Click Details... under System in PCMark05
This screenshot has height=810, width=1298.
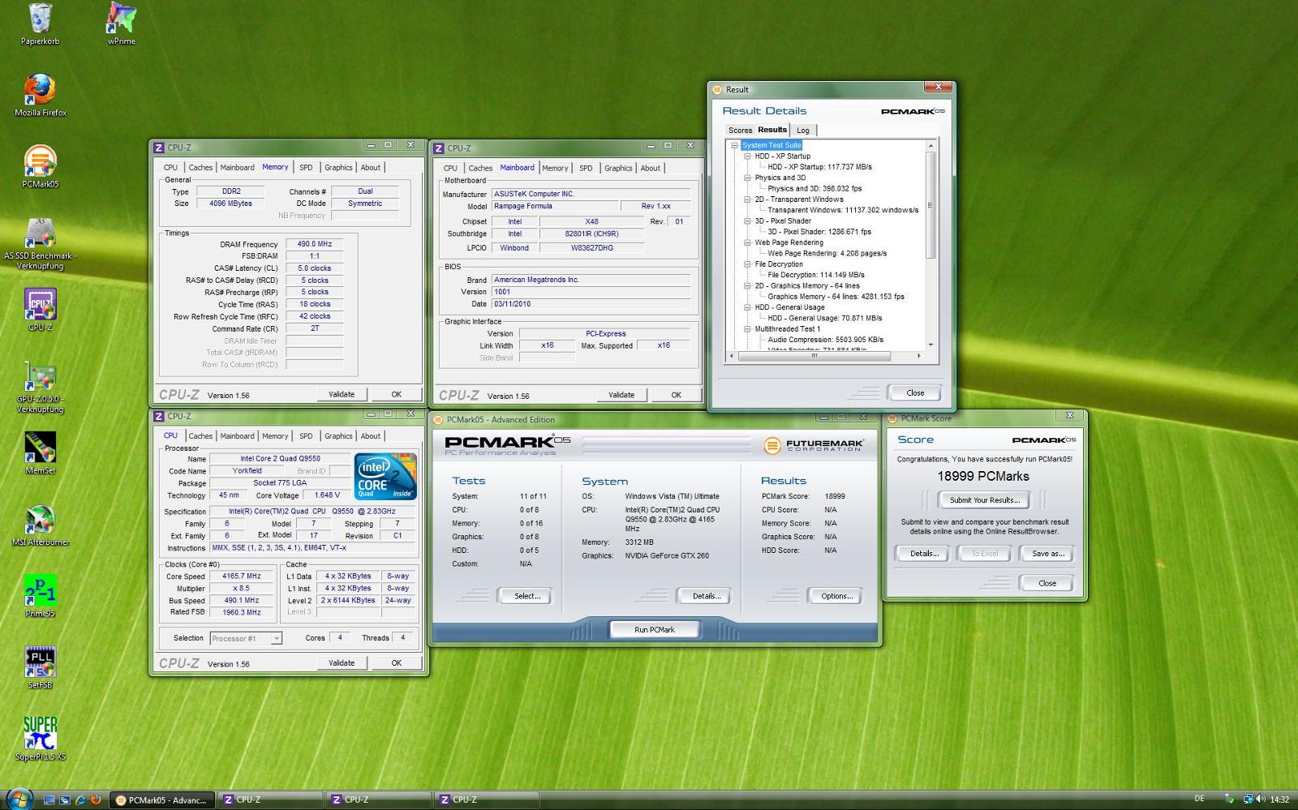tap(707, 596)
